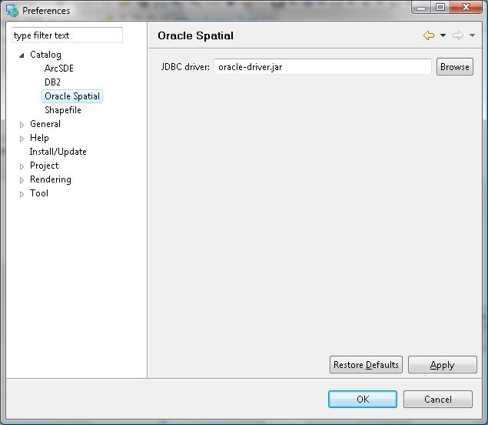Expand the Tool tree node
This screenshot has width=488, height=425.
coord(22,194)
